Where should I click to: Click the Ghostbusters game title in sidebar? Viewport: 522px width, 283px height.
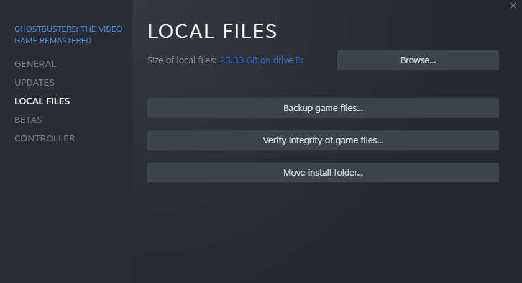(x=68, y=35)
